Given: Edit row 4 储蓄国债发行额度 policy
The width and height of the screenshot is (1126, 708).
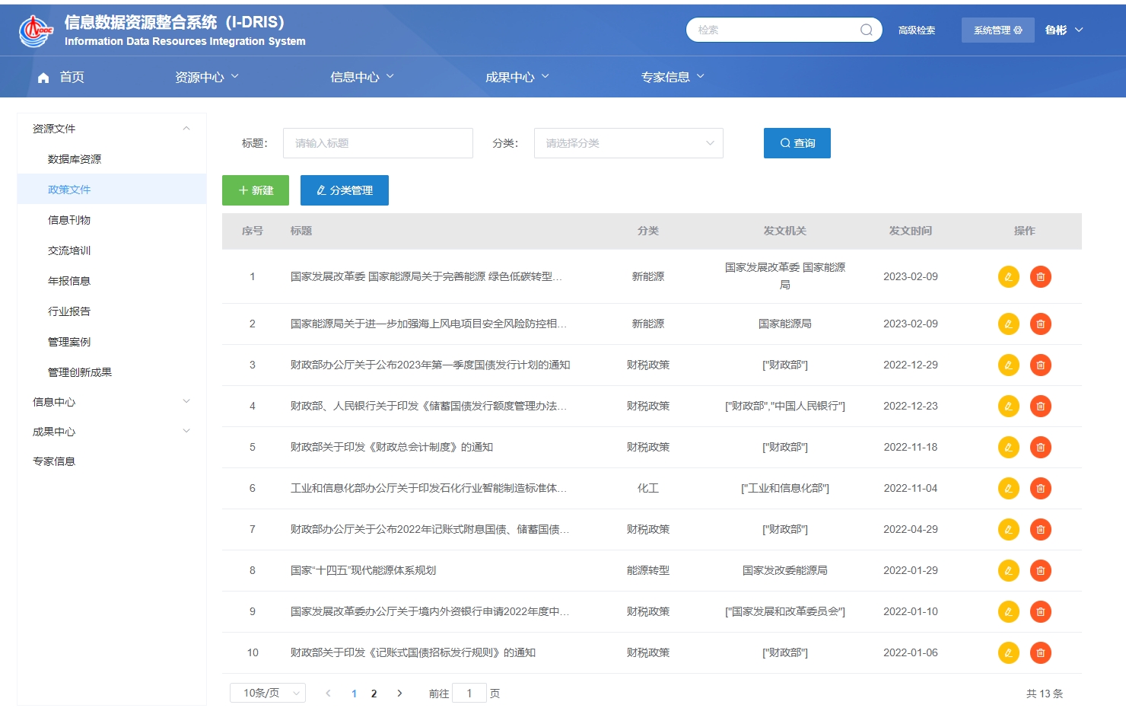Looking at the screenshot, I should click(1008, 406).
